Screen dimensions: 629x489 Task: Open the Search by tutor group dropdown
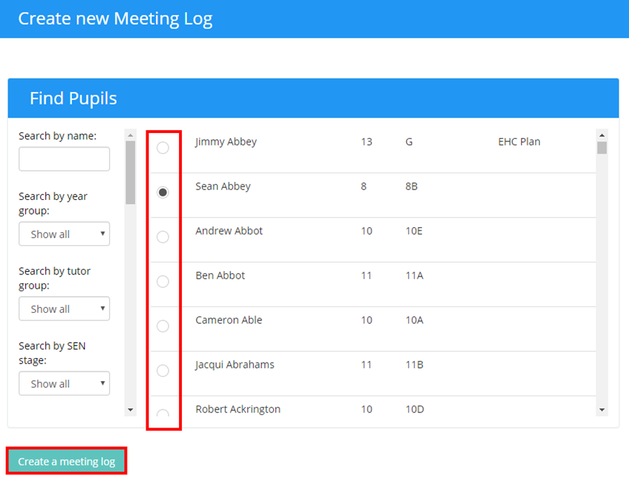64,309
